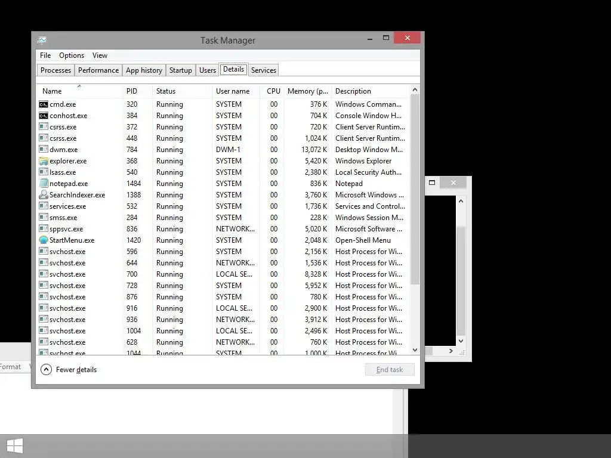Click the Windows Explorer description text
Screen dimensions: 611x458
tap(363, 161)
